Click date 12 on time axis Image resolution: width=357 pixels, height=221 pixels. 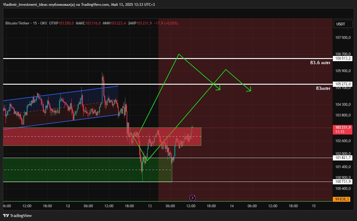[x=68, y=206]
